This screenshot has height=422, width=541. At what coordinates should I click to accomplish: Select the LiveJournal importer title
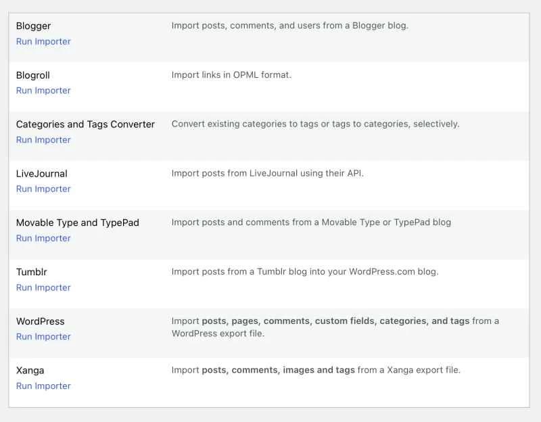pos(42,173)
